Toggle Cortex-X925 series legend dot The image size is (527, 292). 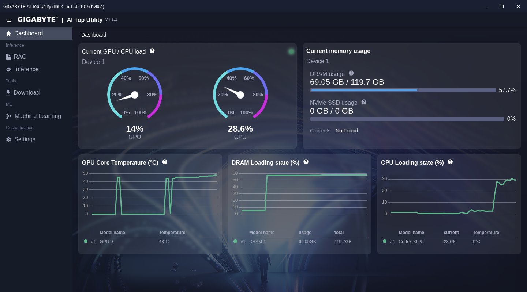click(x=385, y=241)
